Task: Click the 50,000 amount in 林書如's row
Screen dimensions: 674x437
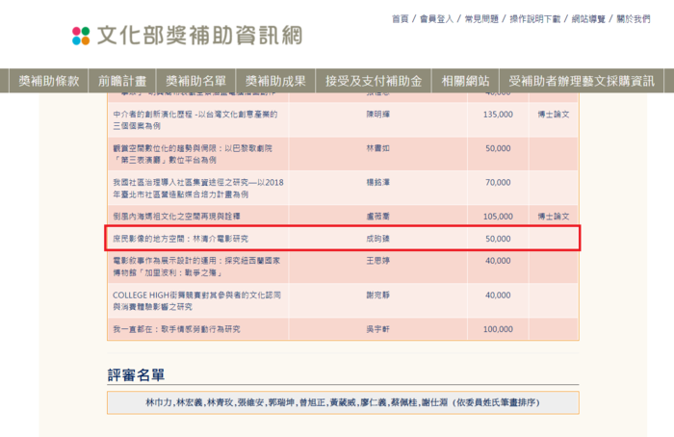Action: (x=498, y=148)
